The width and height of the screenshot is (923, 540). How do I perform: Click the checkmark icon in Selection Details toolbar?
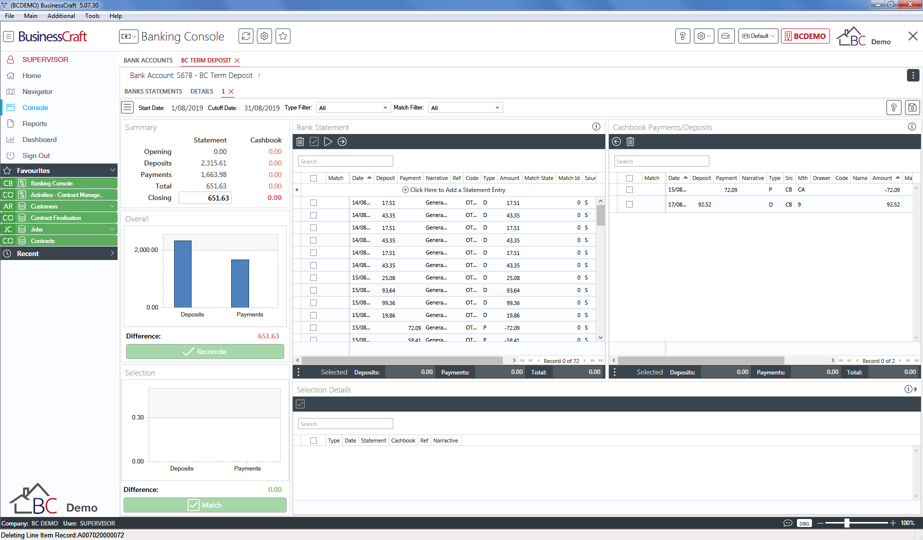[300, 404]
